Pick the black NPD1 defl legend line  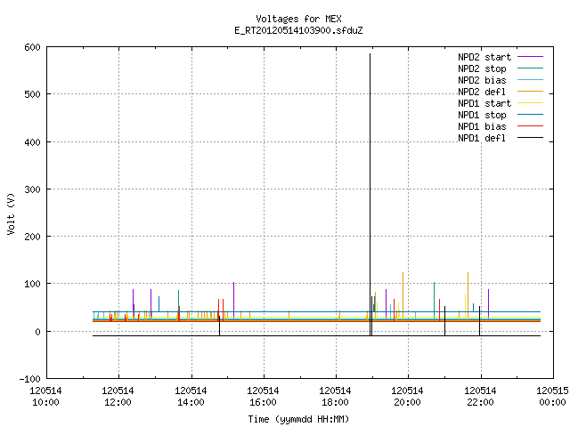pos(530,138)
